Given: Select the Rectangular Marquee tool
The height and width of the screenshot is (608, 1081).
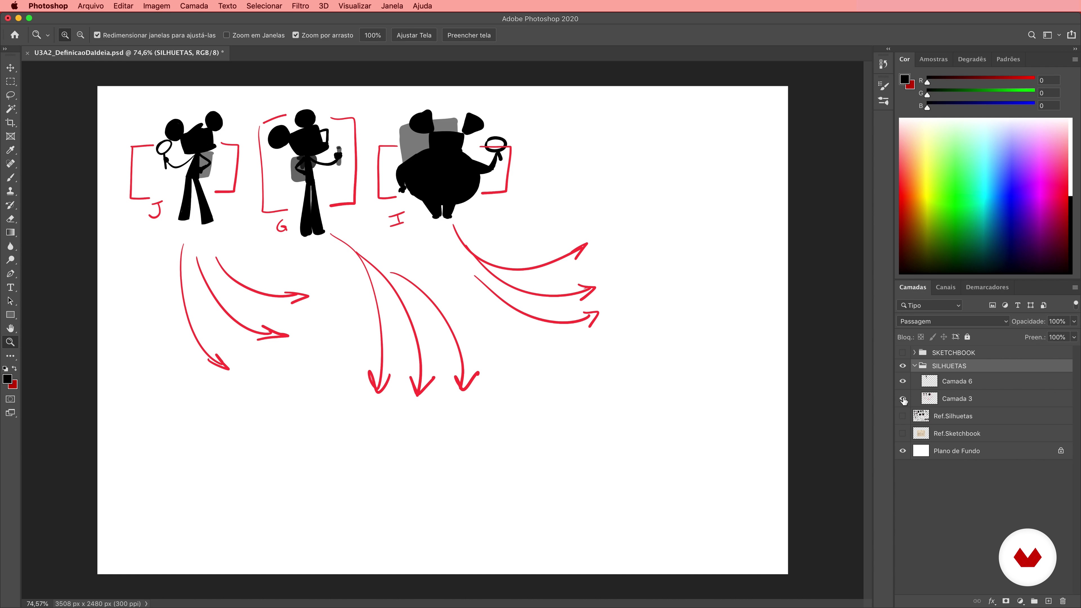Looking at the screenshot, I should (x=10, y=81).
